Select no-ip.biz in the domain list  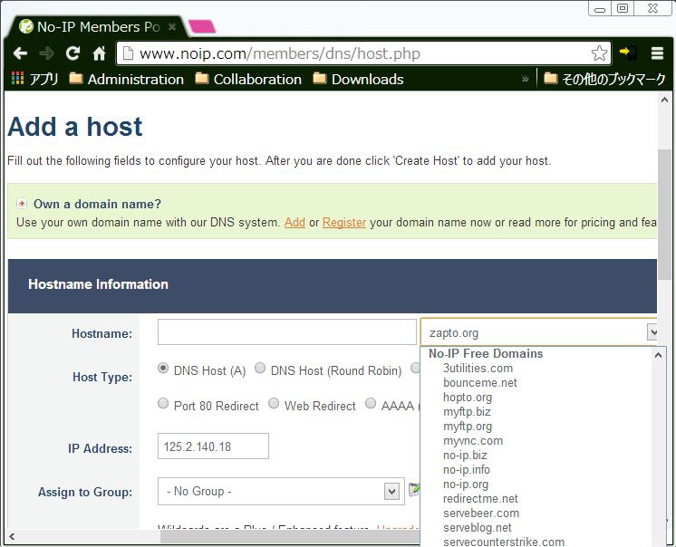(x=465, y=456)
